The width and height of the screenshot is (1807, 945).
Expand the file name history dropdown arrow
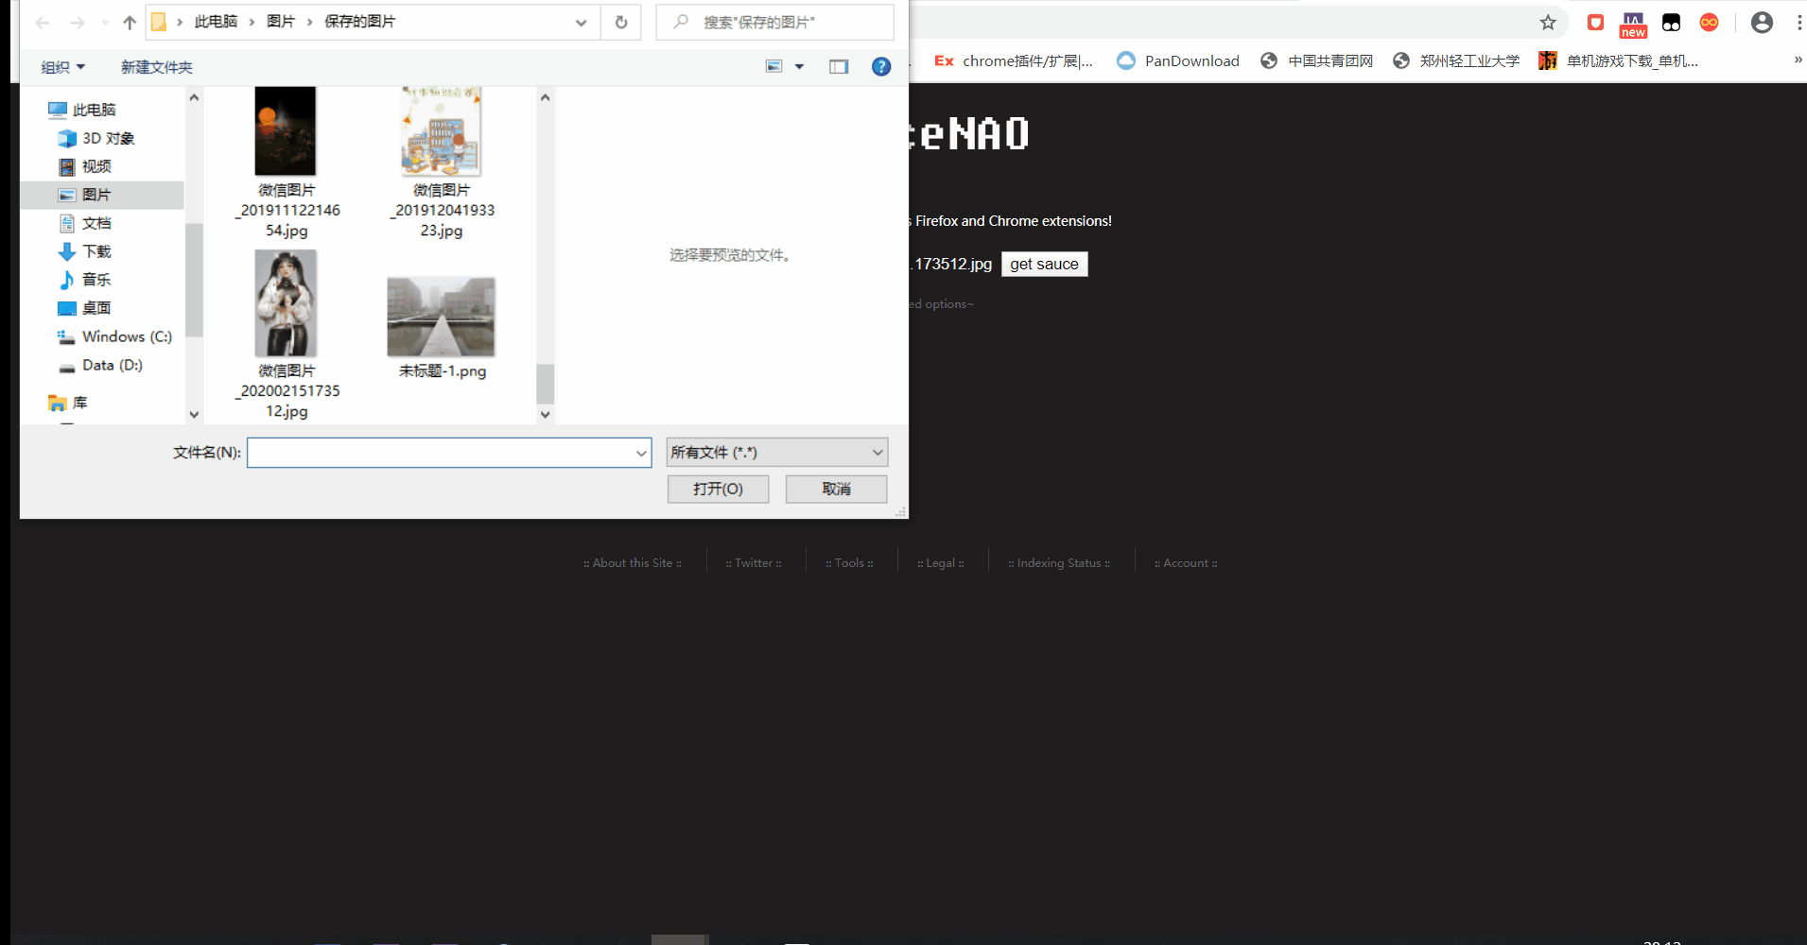pyautogui.click(x=641, y=453)
